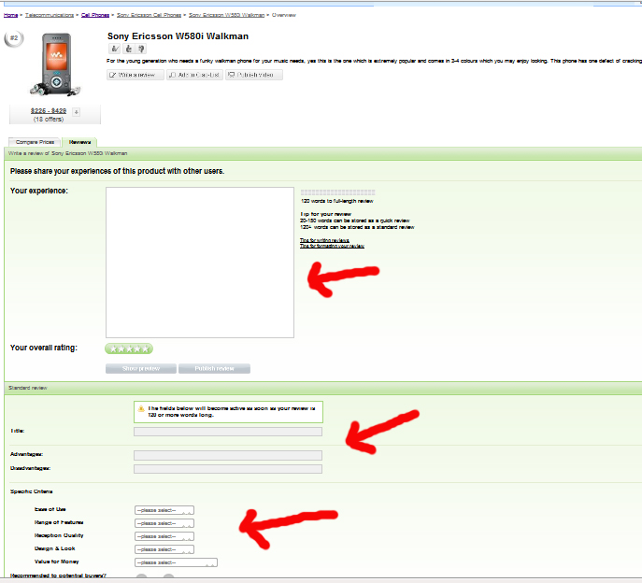Image resolution: width=642 pixels, height=583 pixels.
Task: Click the review word-count progress bar
Action: (x=337, y=192)
